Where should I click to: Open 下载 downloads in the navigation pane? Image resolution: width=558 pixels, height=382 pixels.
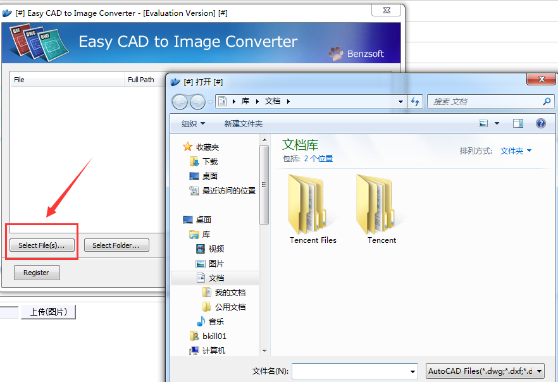[204, 162]
